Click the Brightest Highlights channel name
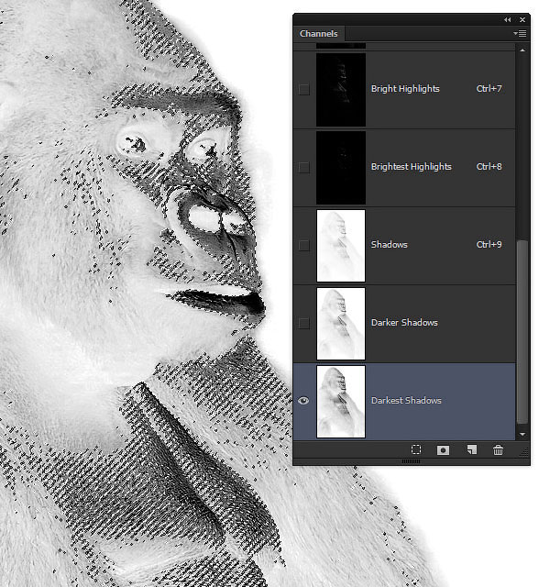 point(412,167)
